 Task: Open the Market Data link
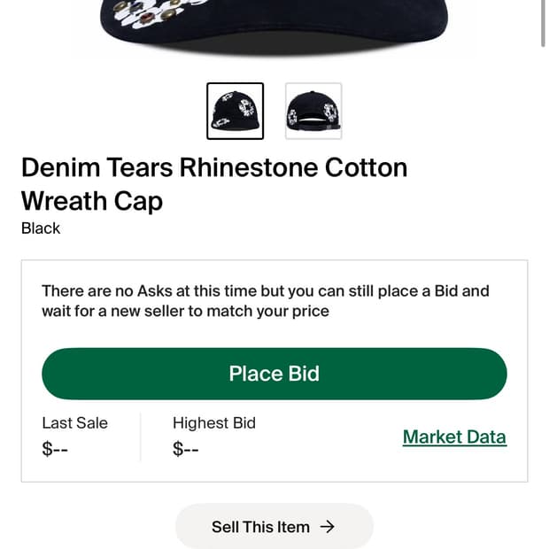point(454,437)
